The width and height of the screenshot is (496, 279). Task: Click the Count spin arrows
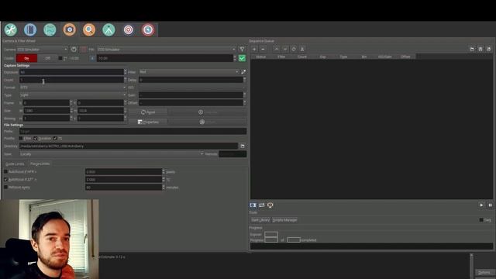point(126,80)
